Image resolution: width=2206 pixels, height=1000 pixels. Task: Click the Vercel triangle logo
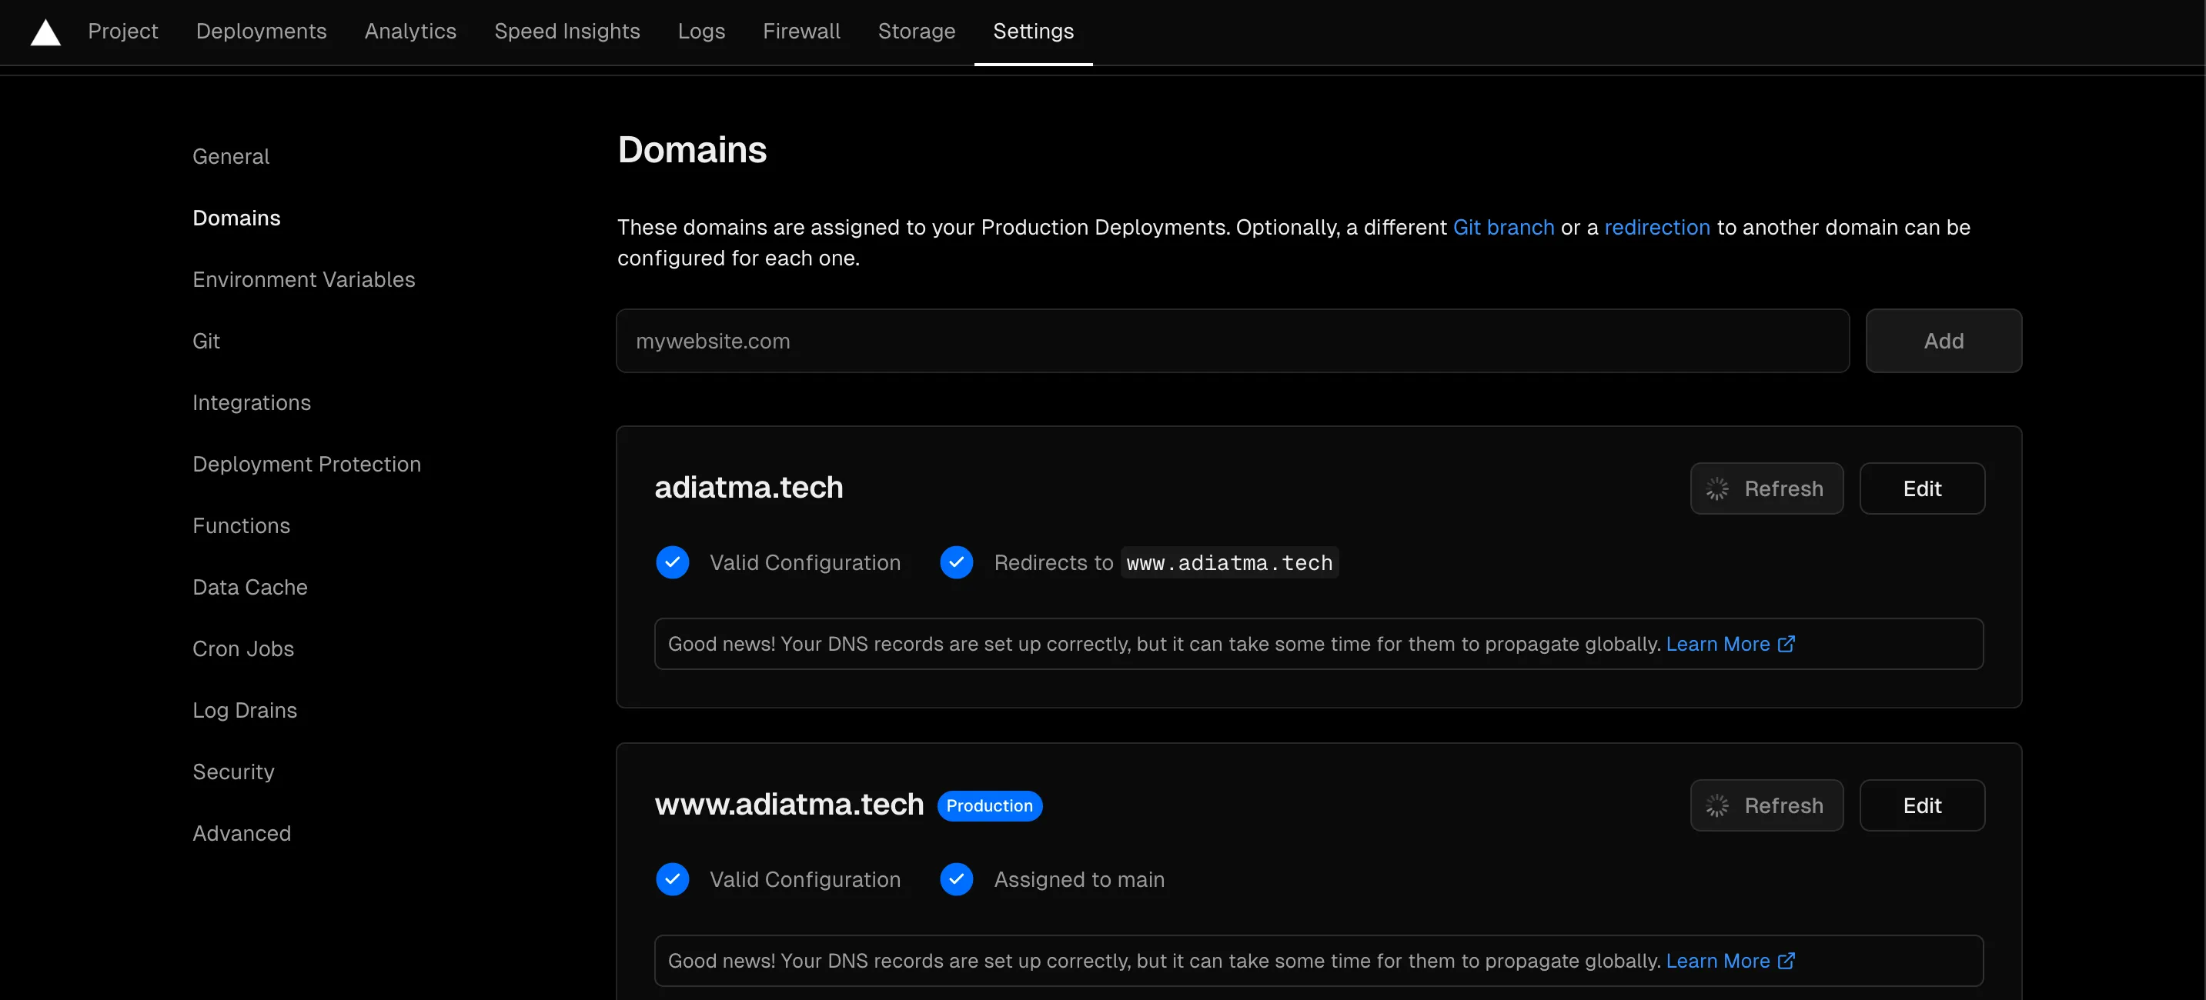click(45, 32)
